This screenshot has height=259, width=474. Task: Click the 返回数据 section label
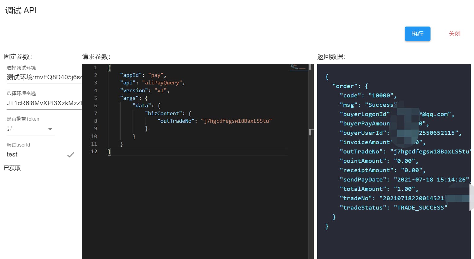[331, 57]
